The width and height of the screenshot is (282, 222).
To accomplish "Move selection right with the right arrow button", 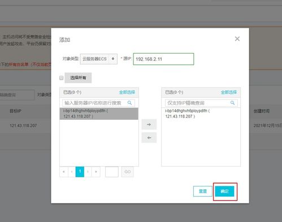I will click(149, 124).
